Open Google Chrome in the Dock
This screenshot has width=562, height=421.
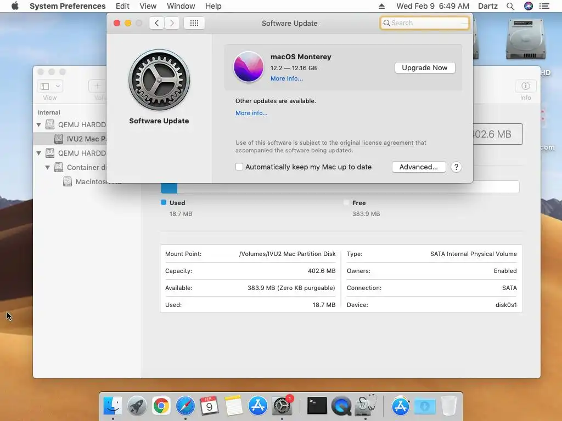161,406
